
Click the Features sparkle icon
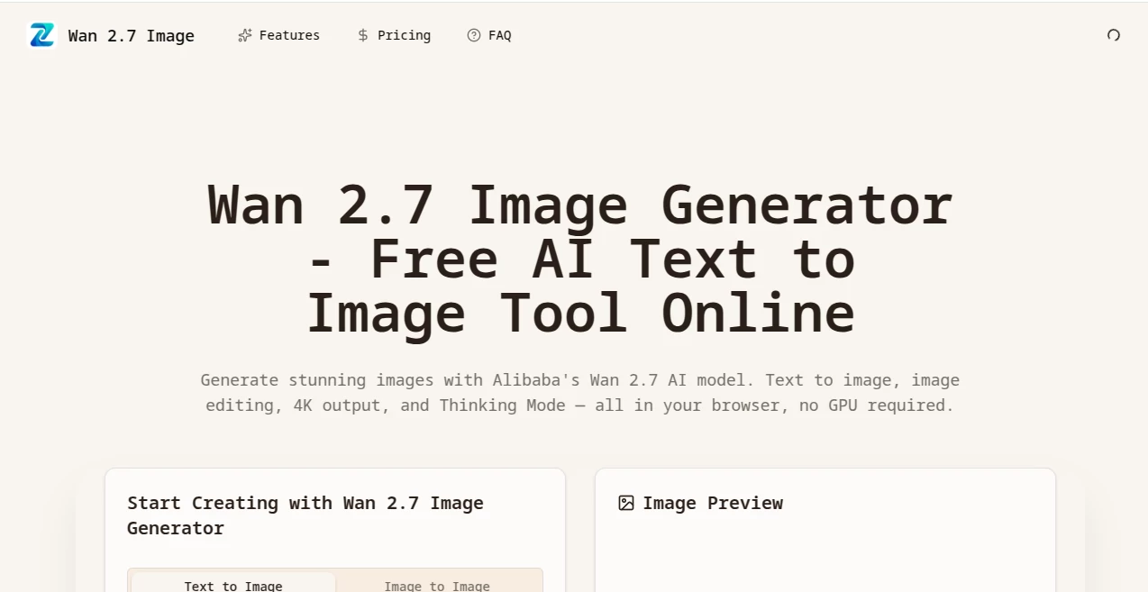[x=244, y=35]
